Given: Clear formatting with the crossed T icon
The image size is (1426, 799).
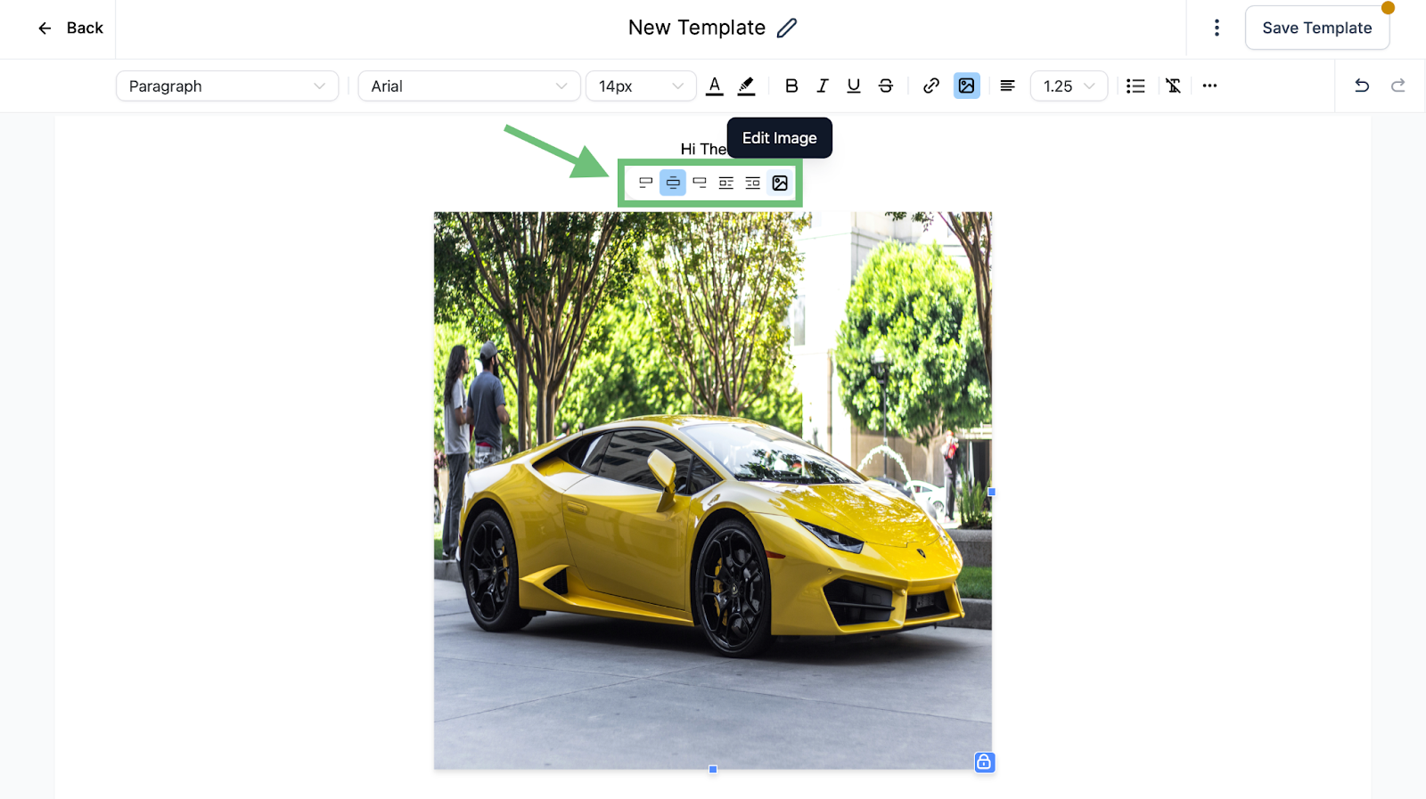Looking at the screenshot, I should (x=1174, y=86).
